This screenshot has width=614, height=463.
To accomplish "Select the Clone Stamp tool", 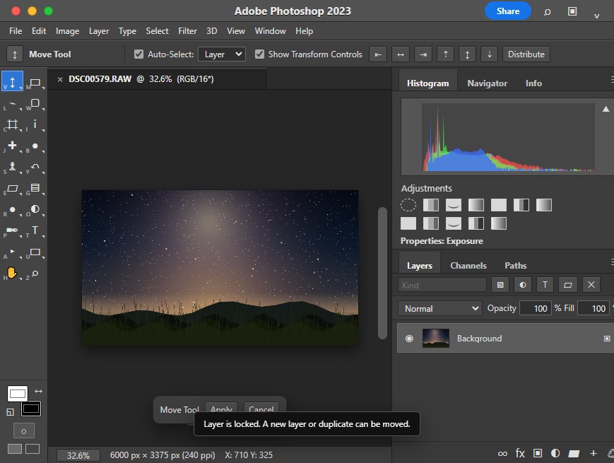I will [x=12, y=167].
